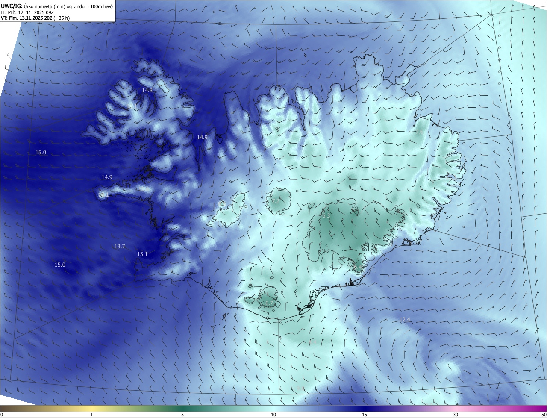Screen dimensions: 547x418
Task: Click the 6.7 value near the south coast
Action: point(269,303)
